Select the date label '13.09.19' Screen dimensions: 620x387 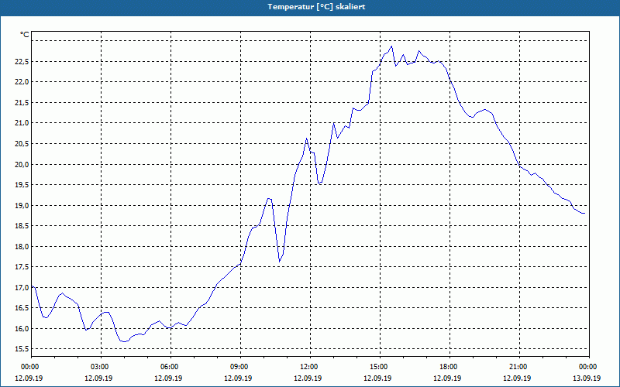587,378
